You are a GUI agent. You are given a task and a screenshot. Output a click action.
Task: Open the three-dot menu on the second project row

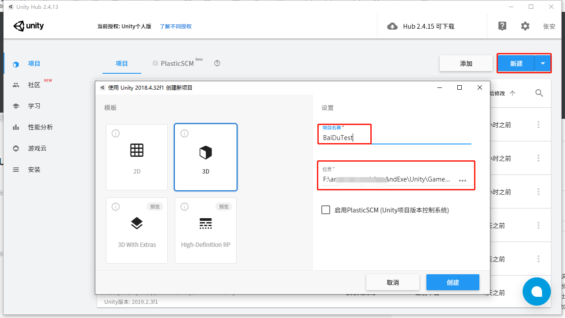539,158
